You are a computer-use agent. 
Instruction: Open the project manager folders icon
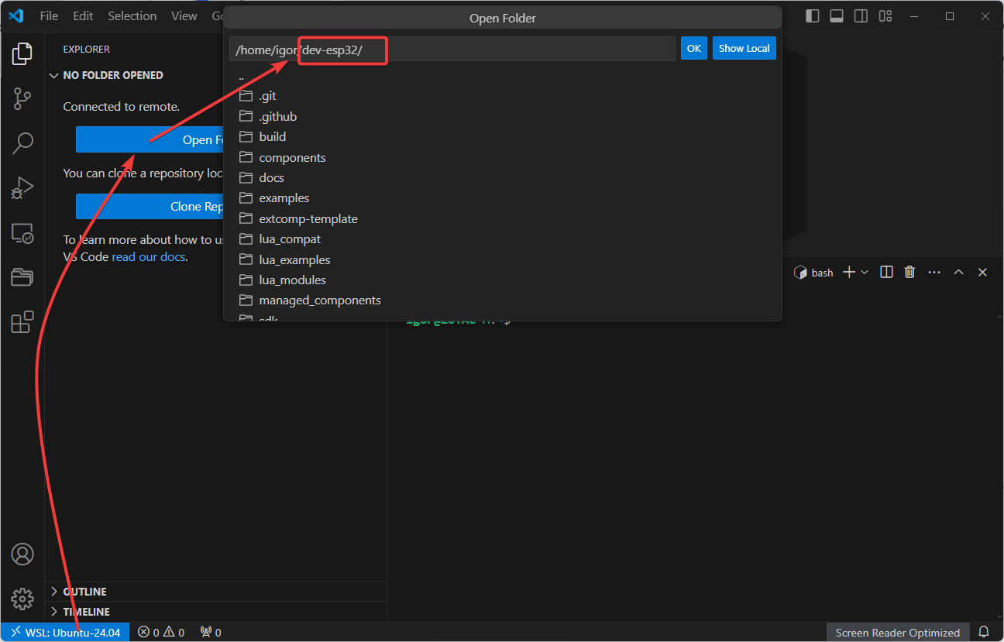(x=22, y=276)
